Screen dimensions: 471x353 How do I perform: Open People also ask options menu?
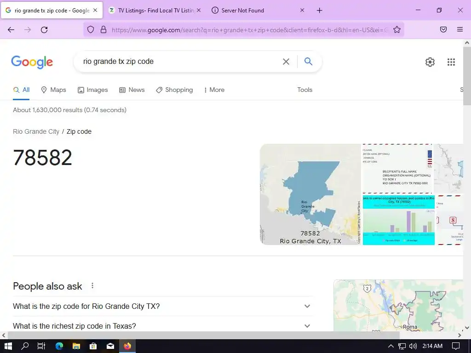pyautogui.click(x=92, y=286)
